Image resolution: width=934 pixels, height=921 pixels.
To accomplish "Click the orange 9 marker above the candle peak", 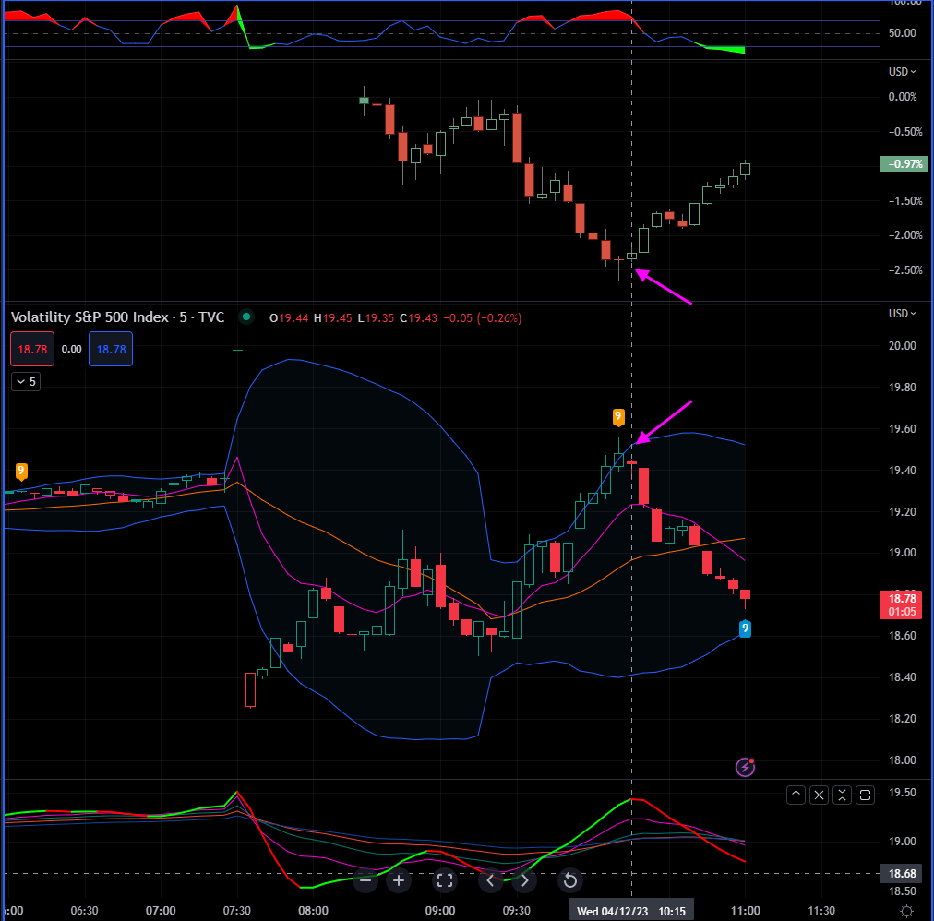I will [x=618, y=417].
